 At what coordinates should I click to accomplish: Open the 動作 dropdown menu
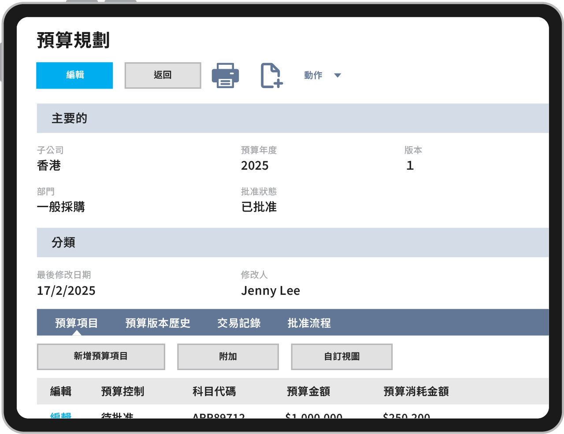[313, 75]
